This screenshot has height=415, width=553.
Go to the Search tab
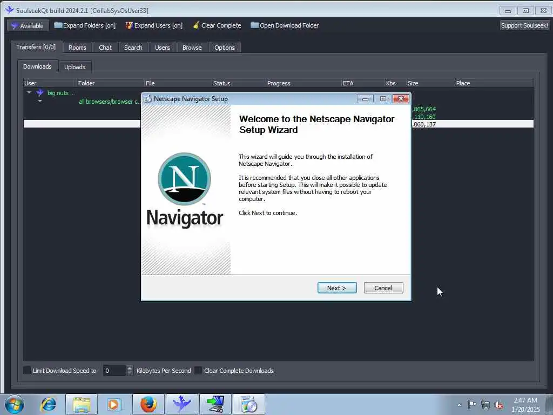point(133,48)
